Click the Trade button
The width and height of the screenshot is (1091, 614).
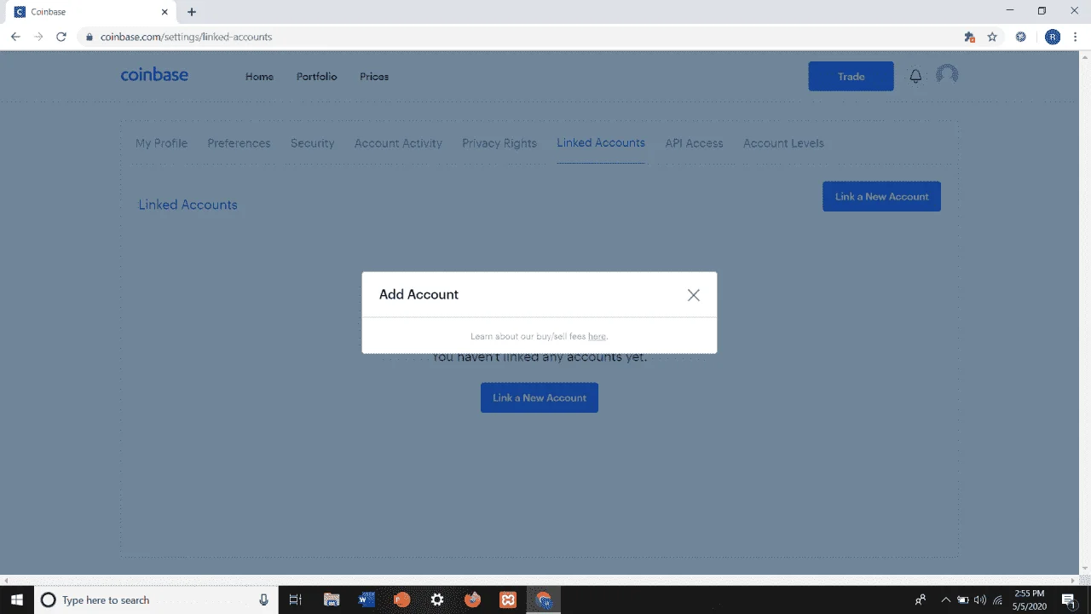coord(851,76)
